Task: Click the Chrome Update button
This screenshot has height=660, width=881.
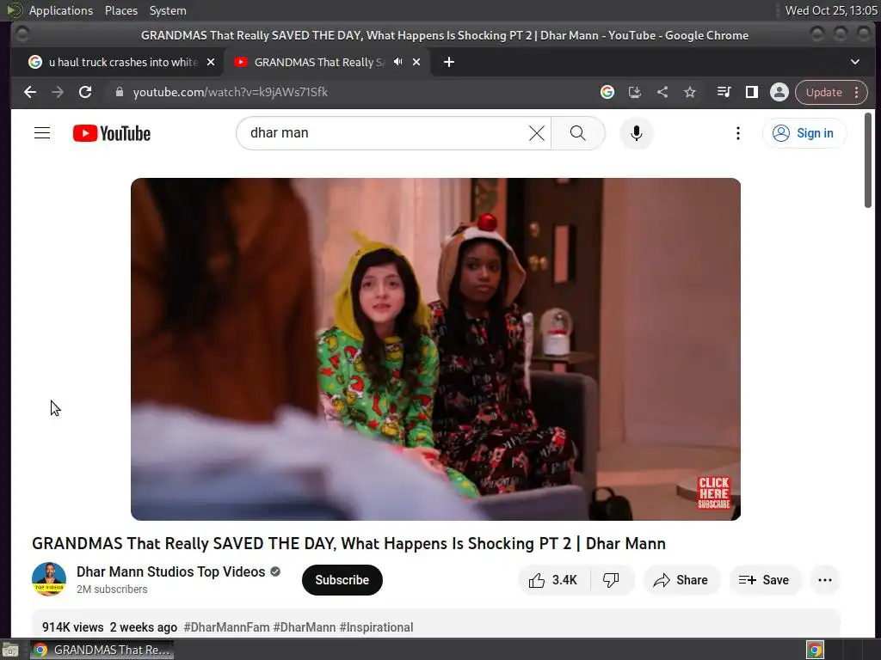Action: (x=823, y=92)
